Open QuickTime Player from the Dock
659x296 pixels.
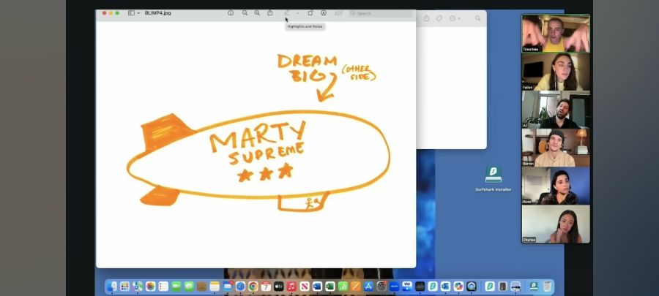click(472, 286)
